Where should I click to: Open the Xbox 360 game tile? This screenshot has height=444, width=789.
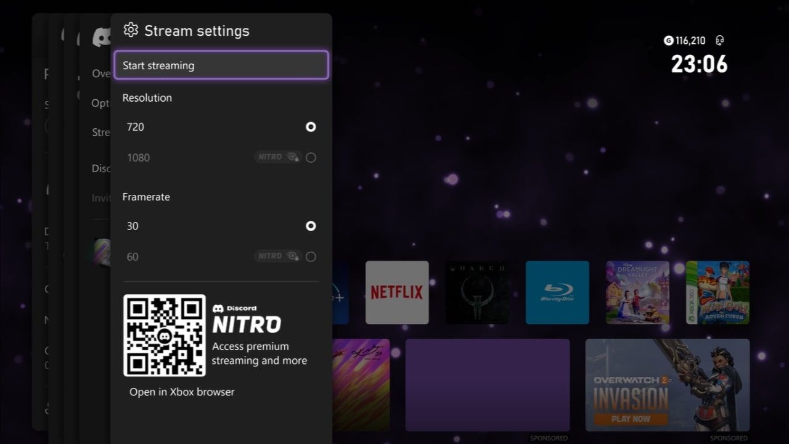click(717, 292)
